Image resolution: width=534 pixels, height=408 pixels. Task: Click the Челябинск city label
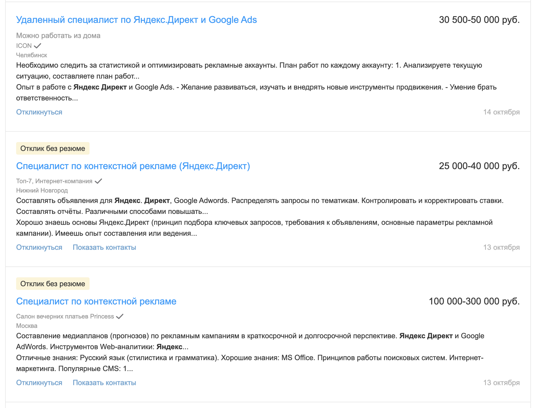click(x=32, y=55)
